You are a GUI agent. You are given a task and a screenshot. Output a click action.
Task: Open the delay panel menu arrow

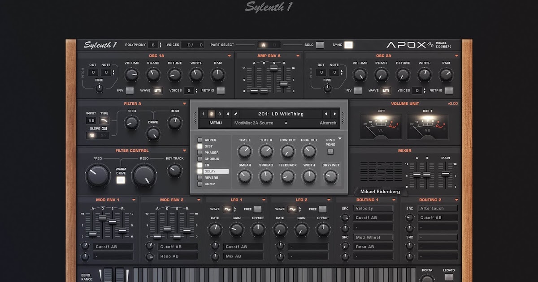(340, 139)
